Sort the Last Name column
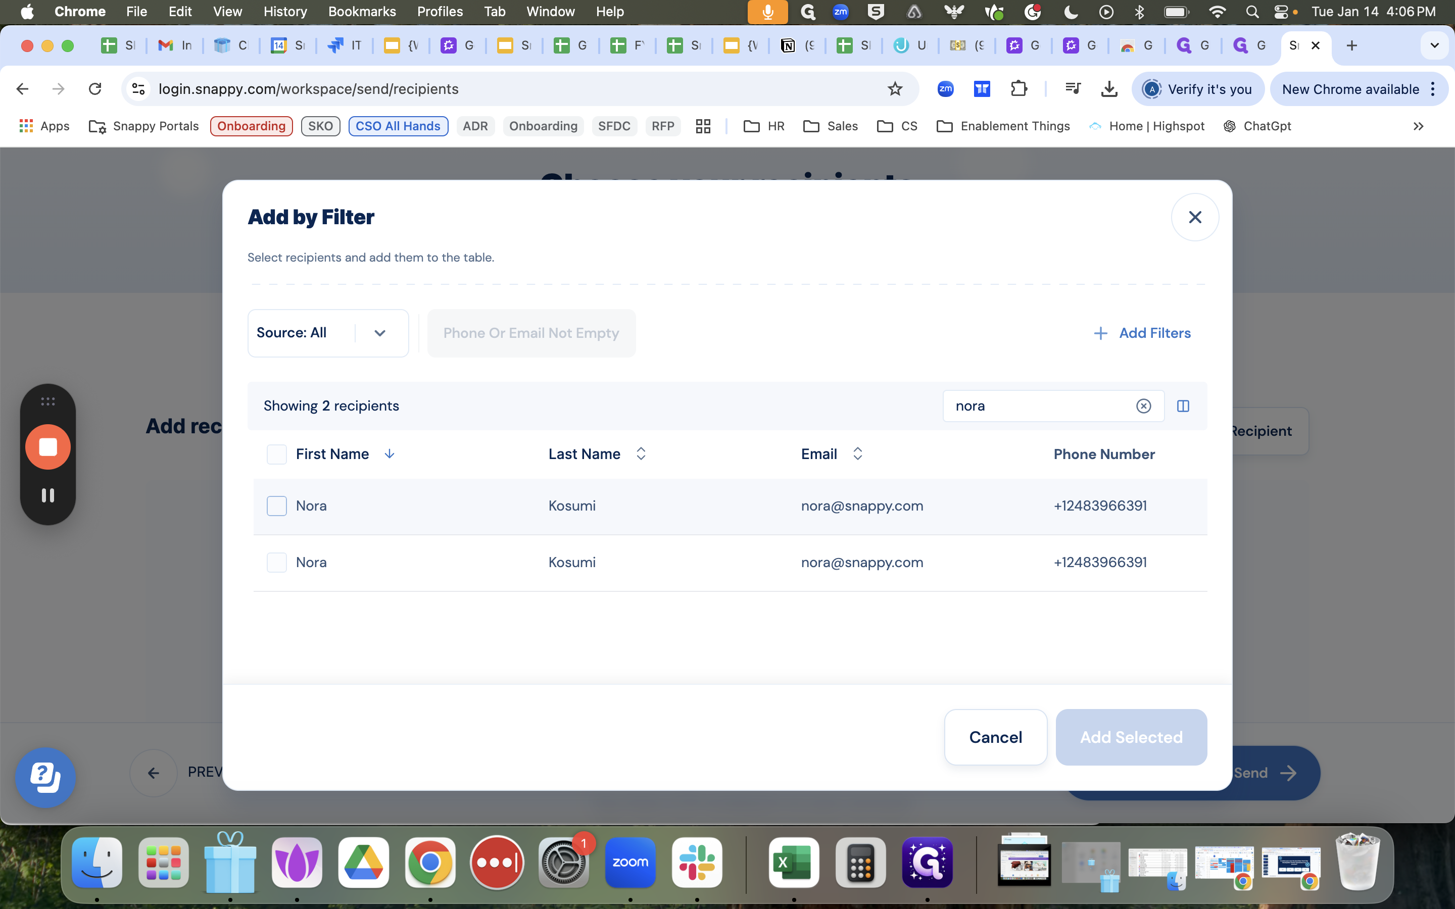 [641, 454]
